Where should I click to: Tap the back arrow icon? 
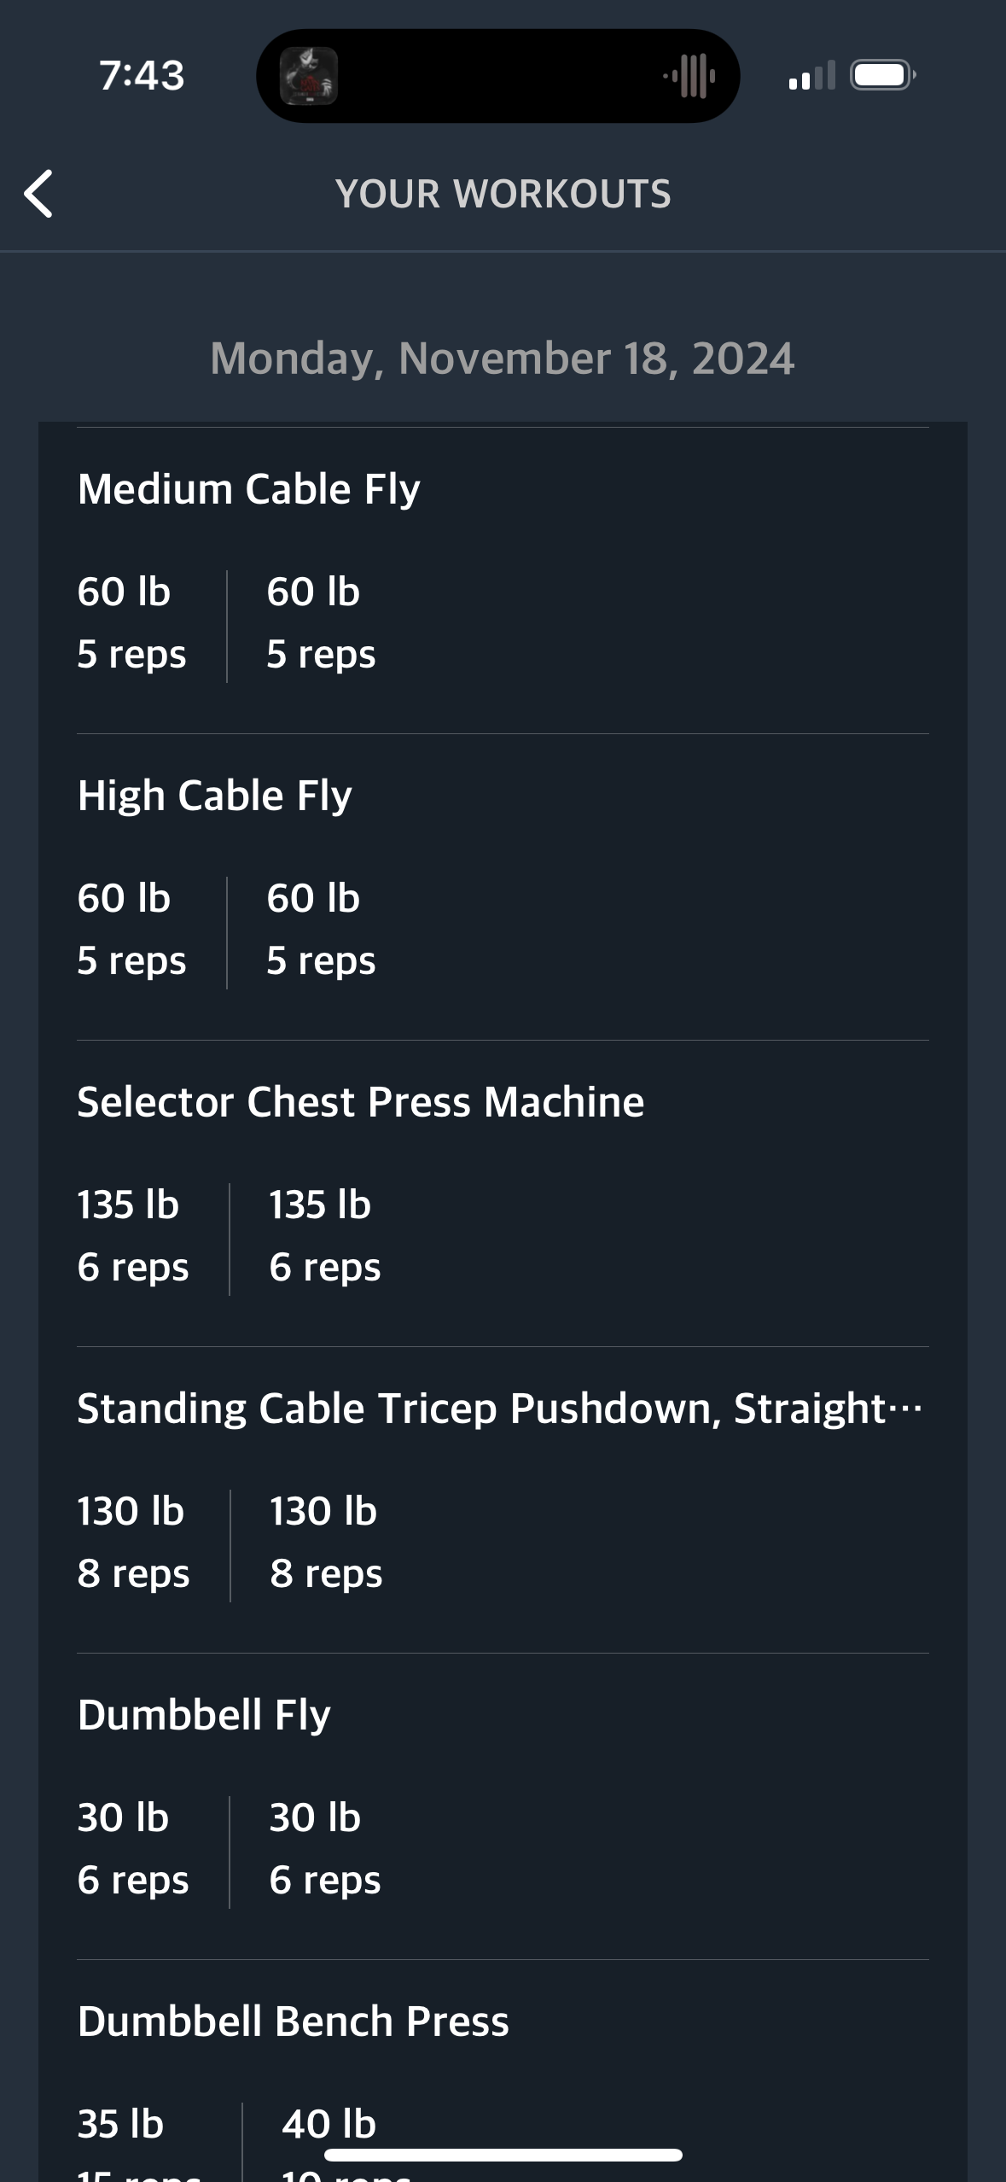(x=38, y=194)
